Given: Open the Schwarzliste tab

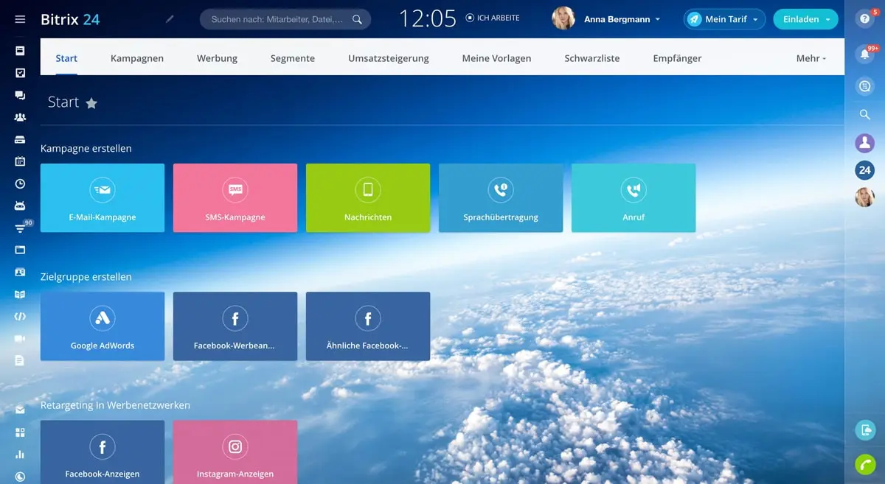Looking at the screenshot, I should point(591,58).
